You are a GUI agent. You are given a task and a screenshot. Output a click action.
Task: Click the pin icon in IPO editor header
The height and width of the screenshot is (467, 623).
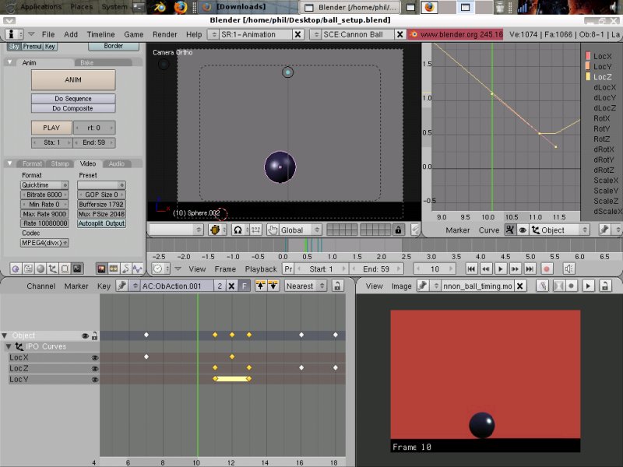(x=604, y=230)
